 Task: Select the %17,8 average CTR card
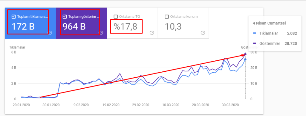132,23
